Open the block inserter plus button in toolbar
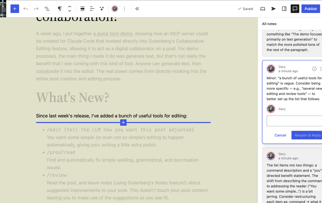This screenshot has width=322, height=203. tap(15, 9)
